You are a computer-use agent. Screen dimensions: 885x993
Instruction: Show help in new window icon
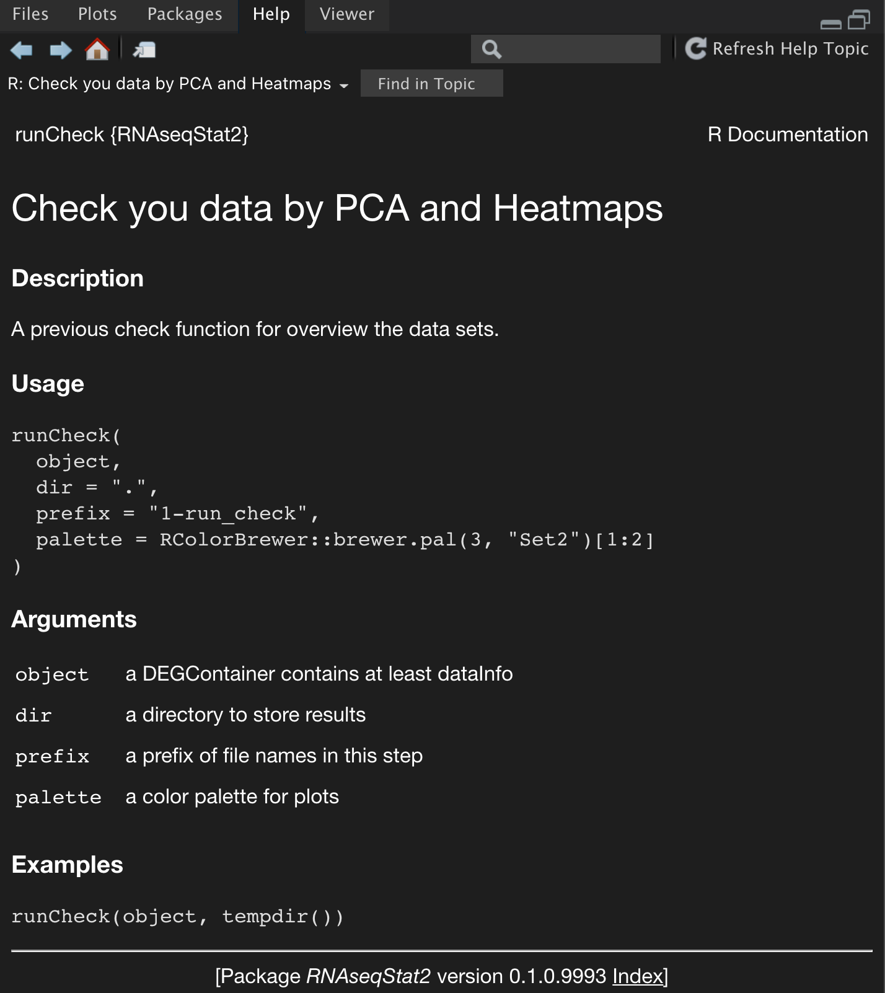(144, 50)
